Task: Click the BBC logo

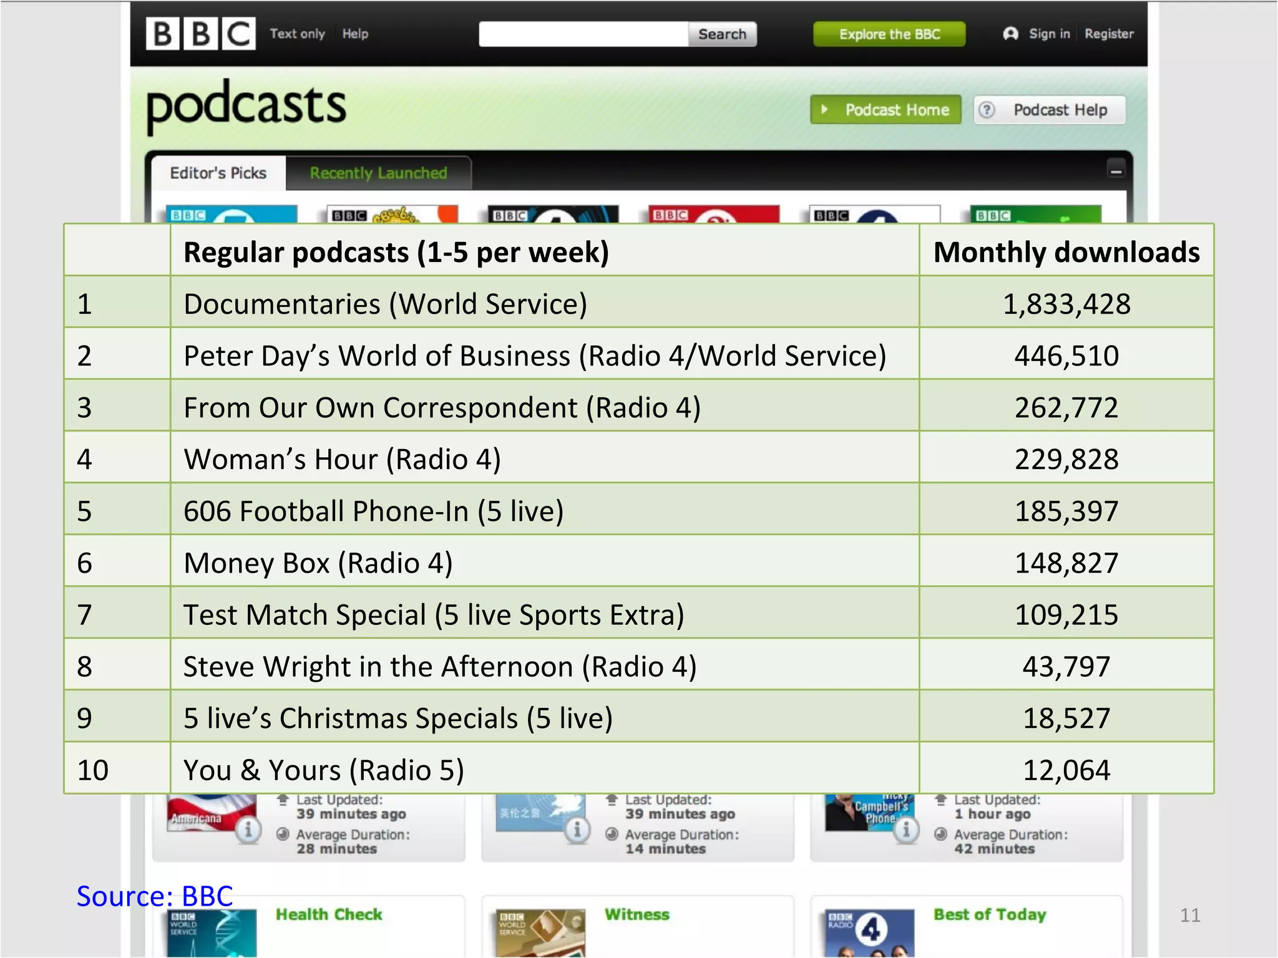Action: (x=200, y=34)
